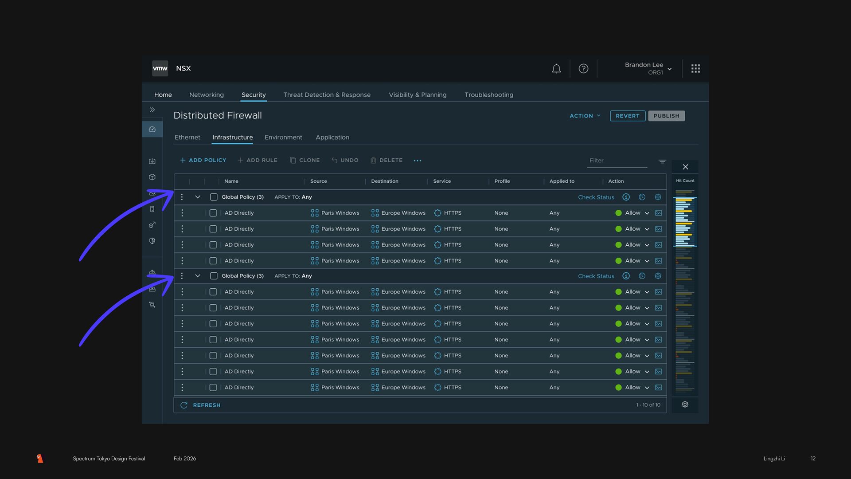Click the first Check Status link
This screenshot has height=479, width=851.
(x=596, y=197)
